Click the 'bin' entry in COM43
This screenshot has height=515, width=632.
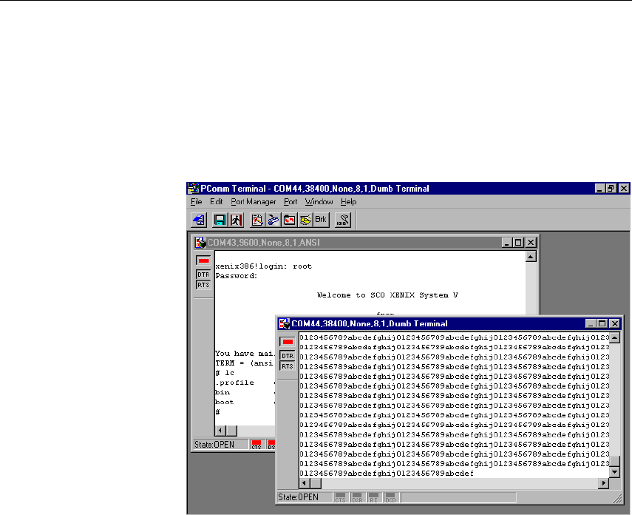[x=222, y=392]
